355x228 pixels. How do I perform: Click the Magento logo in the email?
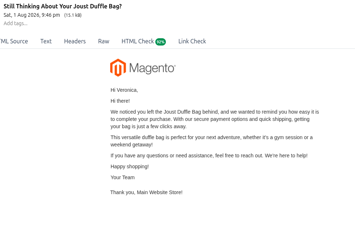[143, 68]
